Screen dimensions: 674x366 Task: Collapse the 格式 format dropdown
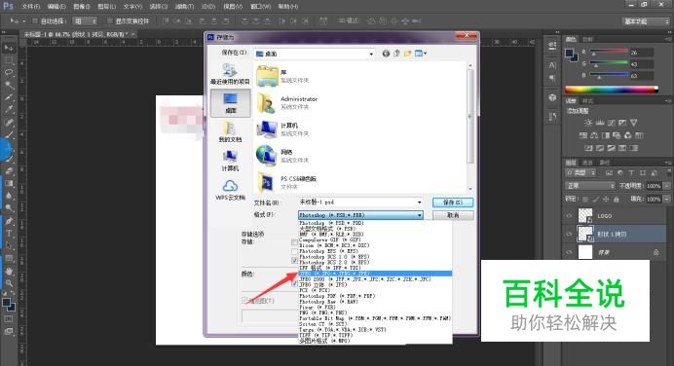[x=419, y=215]
